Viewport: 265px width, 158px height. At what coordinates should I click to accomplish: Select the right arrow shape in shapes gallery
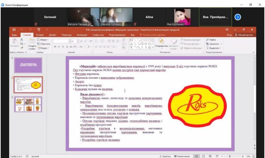(142, 44)
